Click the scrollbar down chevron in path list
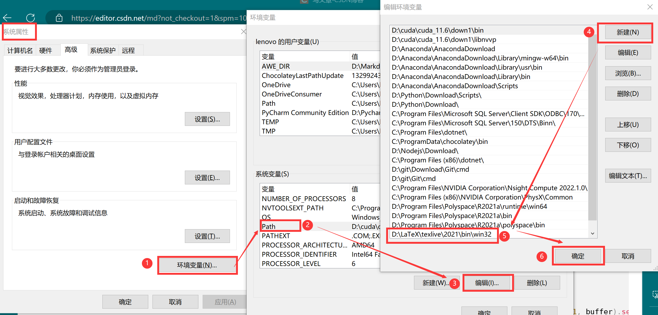Viewport: 658px width, 315px height. pos(592,233)
